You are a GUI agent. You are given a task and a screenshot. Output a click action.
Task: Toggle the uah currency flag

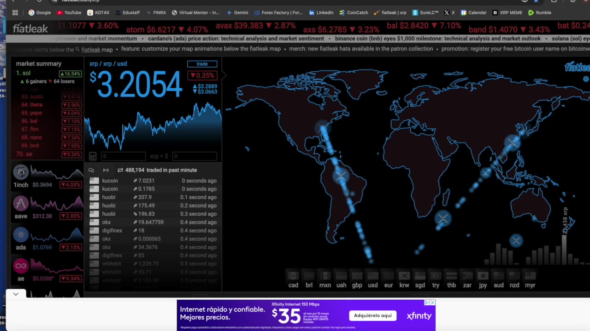pos(341,276)
